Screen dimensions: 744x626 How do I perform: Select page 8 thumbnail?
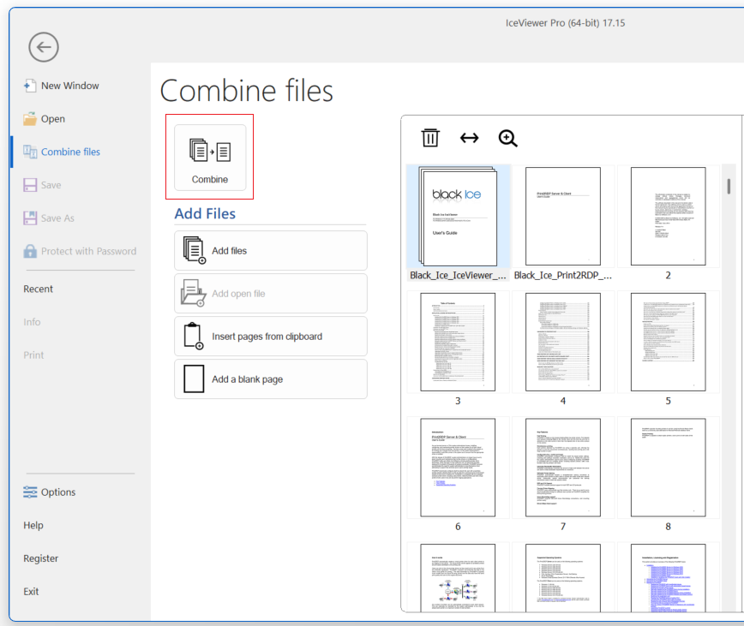[x=668, y=468]
